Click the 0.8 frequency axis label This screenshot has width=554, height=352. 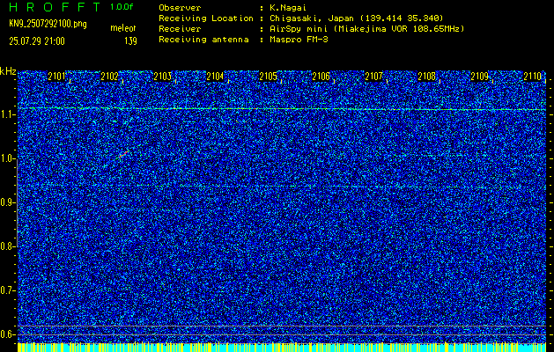[7, 246]
